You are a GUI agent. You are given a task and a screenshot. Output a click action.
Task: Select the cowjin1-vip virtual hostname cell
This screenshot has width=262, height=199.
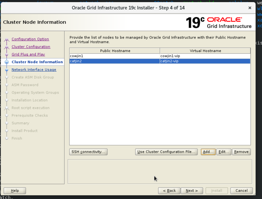point(205,56)
